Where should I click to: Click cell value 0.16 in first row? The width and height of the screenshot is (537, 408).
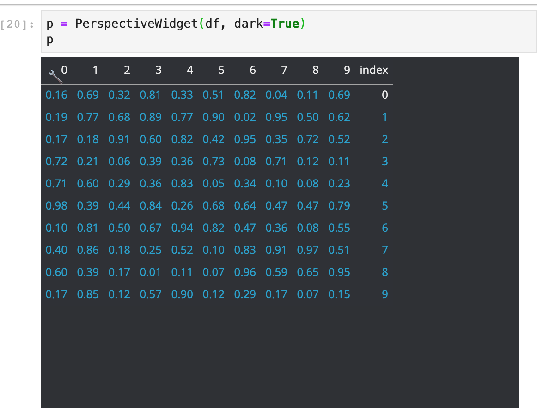(56, 95)
